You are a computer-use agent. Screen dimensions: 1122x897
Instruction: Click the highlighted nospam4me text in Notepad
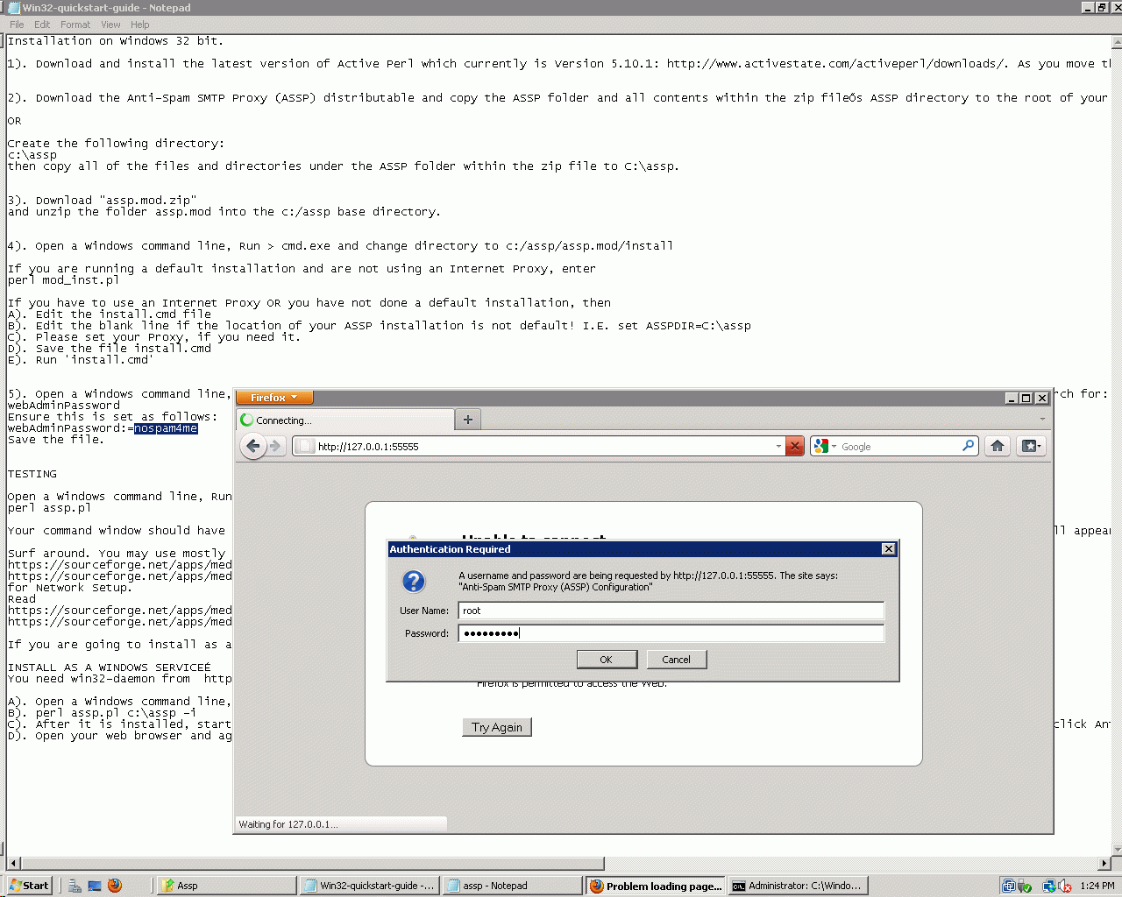coord(166,428)
